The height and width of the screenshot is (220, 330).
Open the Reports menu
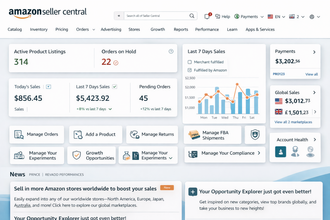click(181, 29)
